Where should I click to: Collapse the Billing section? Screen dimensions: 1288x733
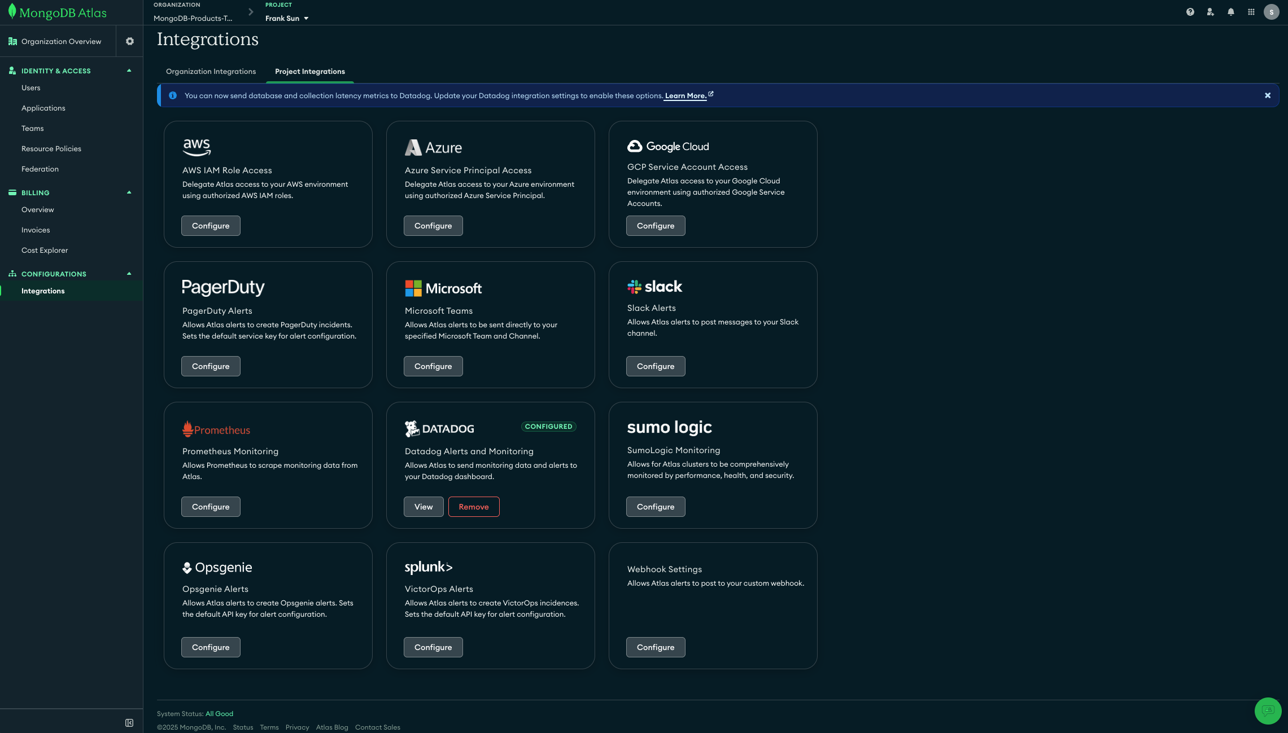click(x=129, y=192)
